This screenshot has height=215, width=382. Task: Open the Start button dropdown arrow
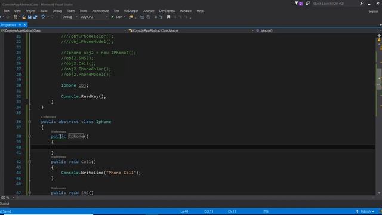[124, 17]
